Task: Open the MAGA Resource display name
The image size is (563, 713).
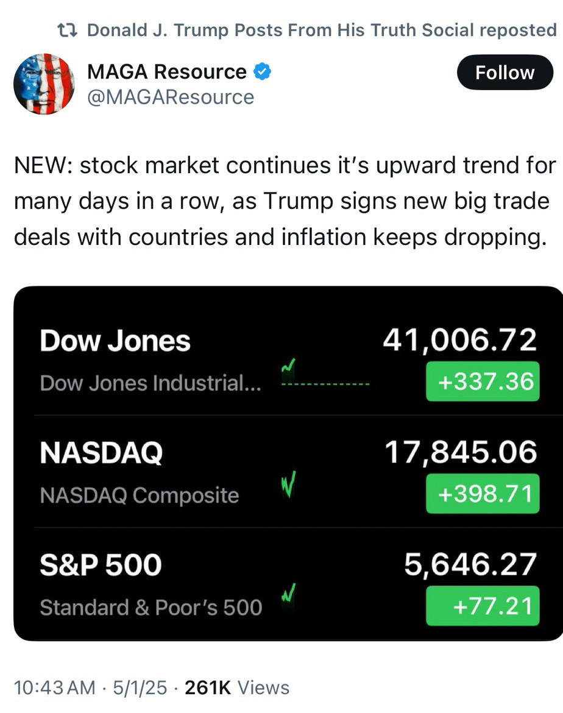Action: point(167,72)
